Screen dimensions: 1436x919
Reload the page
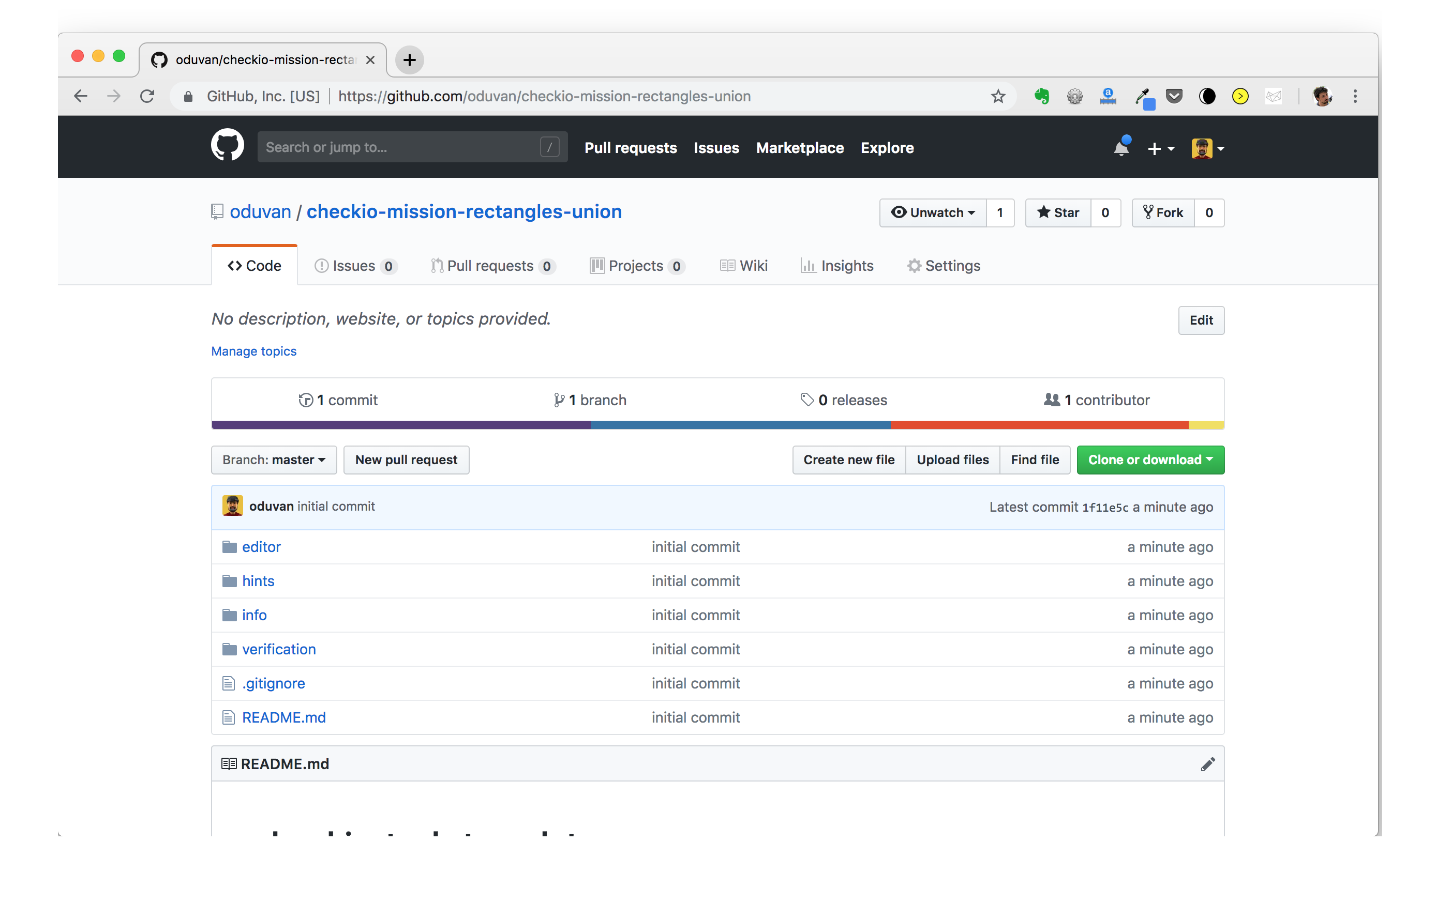[147, 96]
